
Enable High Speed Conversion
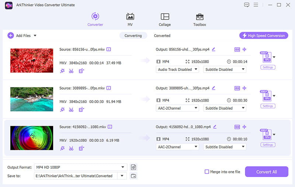tap(264, 35)
